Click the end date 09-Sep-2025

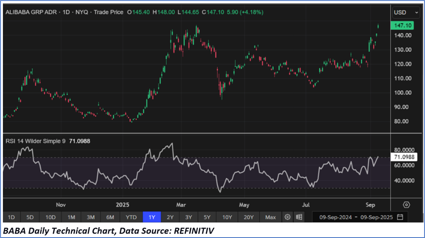tap(376, 218)
